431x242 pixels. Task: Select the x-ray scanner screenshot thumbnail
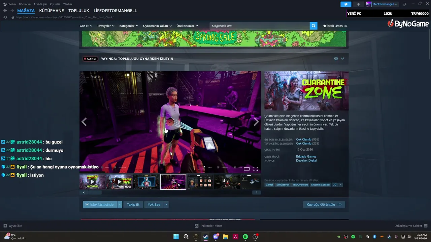pos(146,182)
